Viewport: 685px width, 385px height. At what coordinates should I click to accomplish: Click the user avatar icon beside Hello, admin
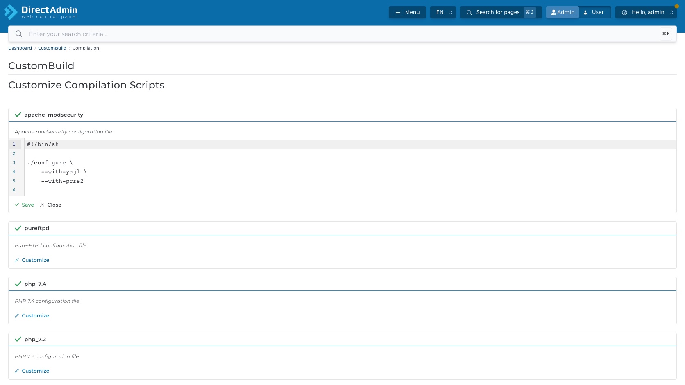(625, 12)
